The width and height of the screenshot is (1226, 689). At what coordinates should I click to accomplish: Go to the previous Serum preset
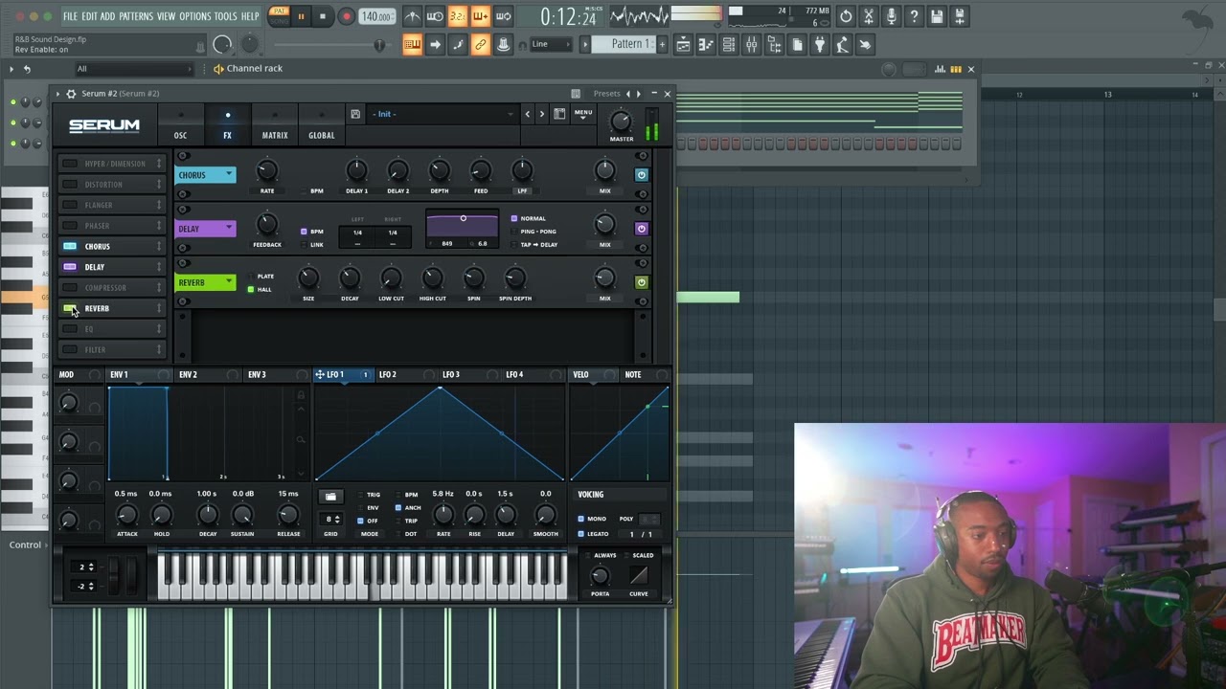[527, 114]
